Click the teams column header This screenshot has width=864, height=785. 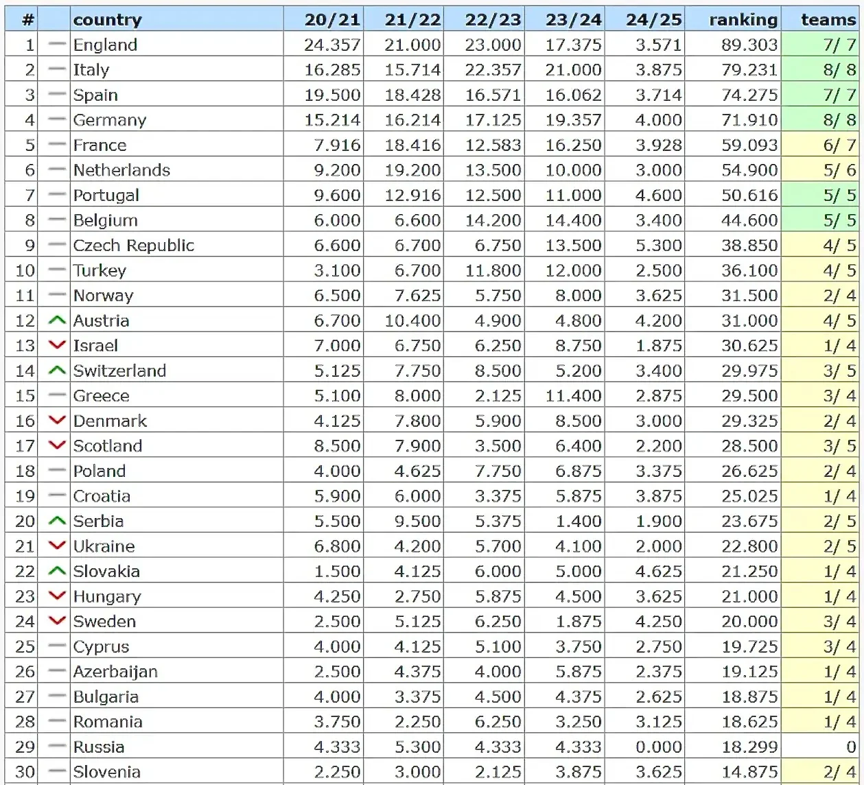coord(828,20)
